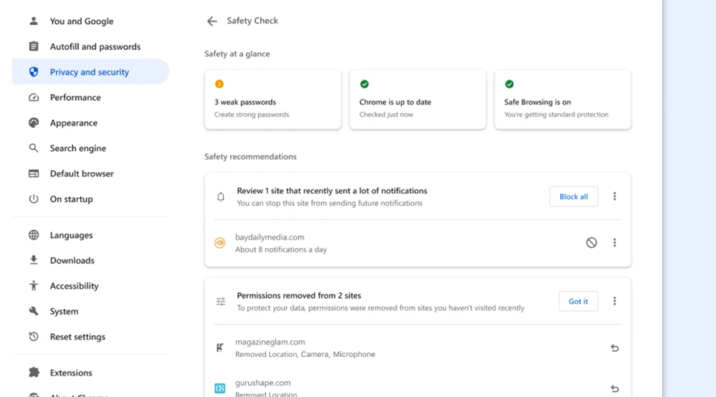Viewport: 716px width, 397px height.
Task: Select the baydailymedia.com text
Action: coord(269,237)
